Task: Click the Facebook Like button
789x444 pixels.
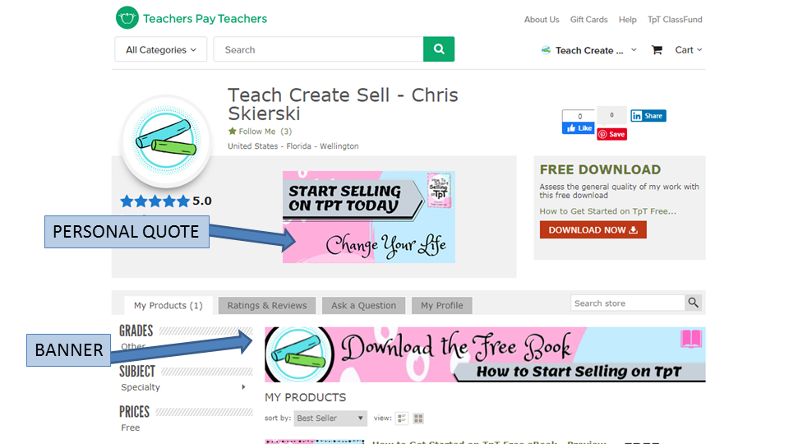Action: click(578, 128)
